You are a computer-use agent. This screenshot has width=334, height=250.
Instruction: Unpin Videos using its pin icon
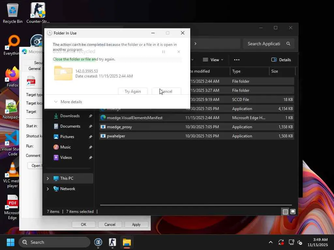click(x=91, y=158)
